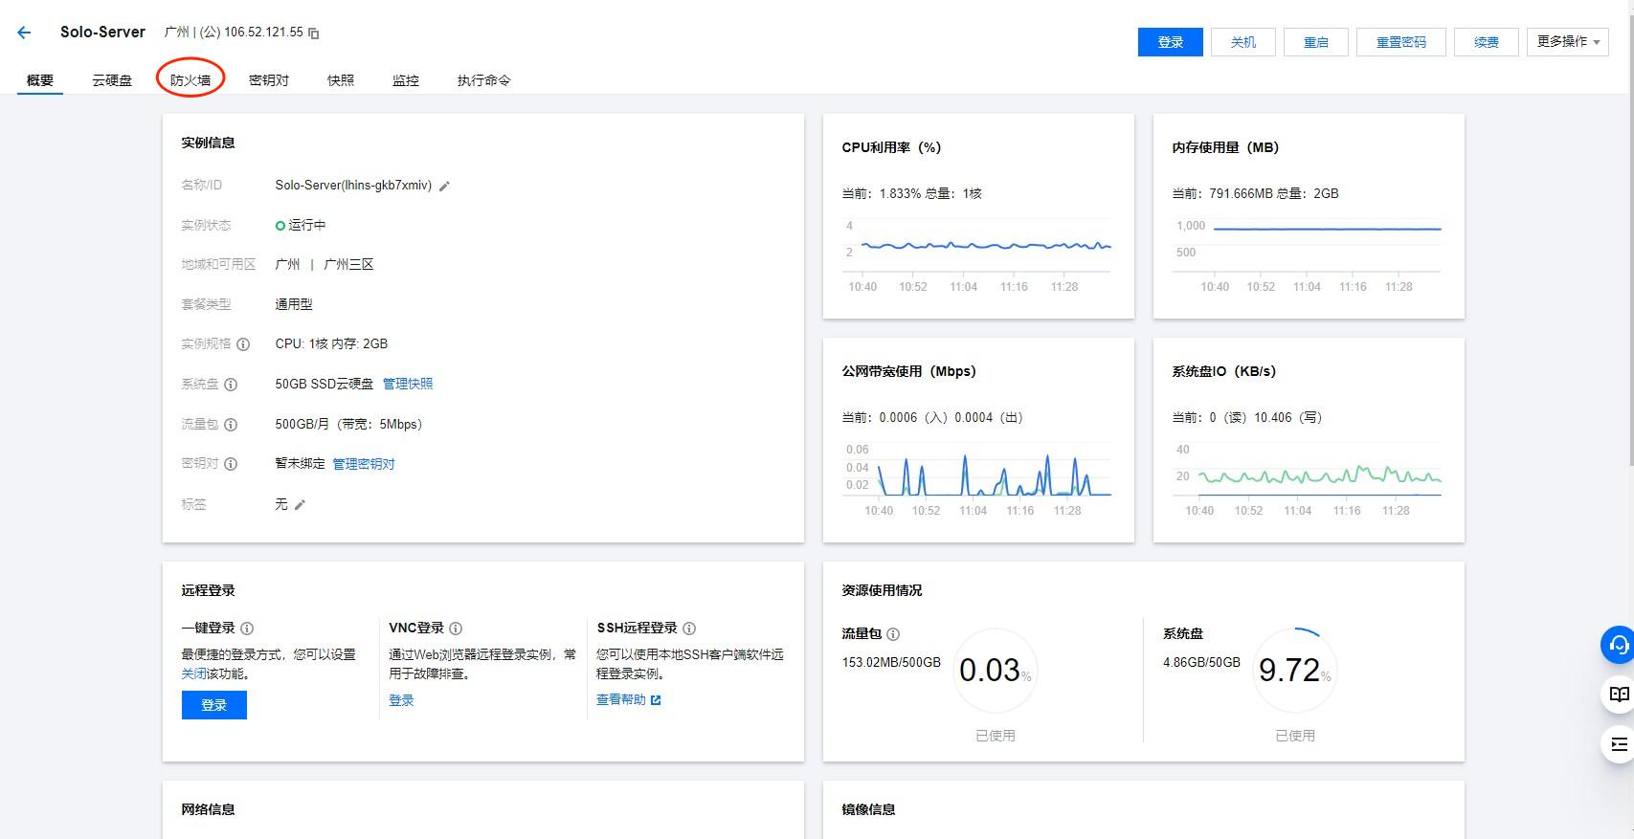Screen dimensions: 1634x839
Task: Switch to the 云硬盘 tab
Action: pyautogui.click(x=112, y=80)
